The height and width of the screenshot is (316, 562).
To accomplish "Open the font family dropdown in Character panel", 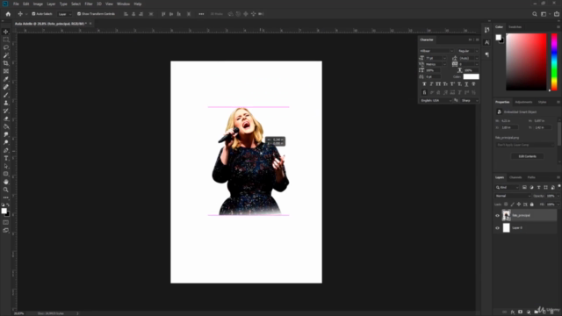I will 436,51.
